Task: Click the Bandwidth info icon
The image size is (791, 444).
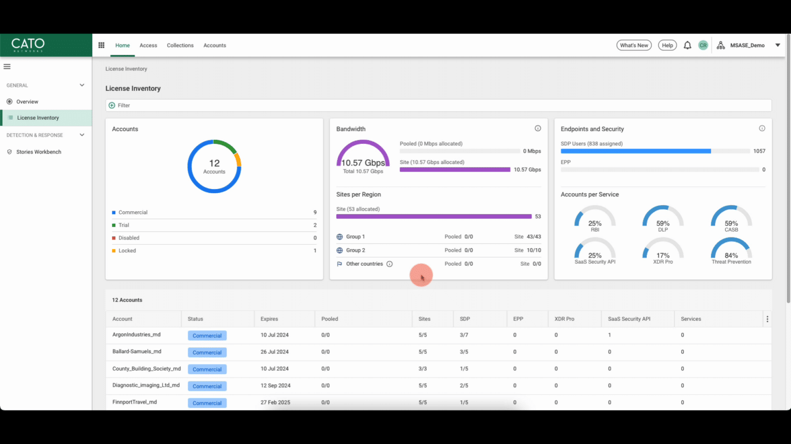Action: point(538,128)
